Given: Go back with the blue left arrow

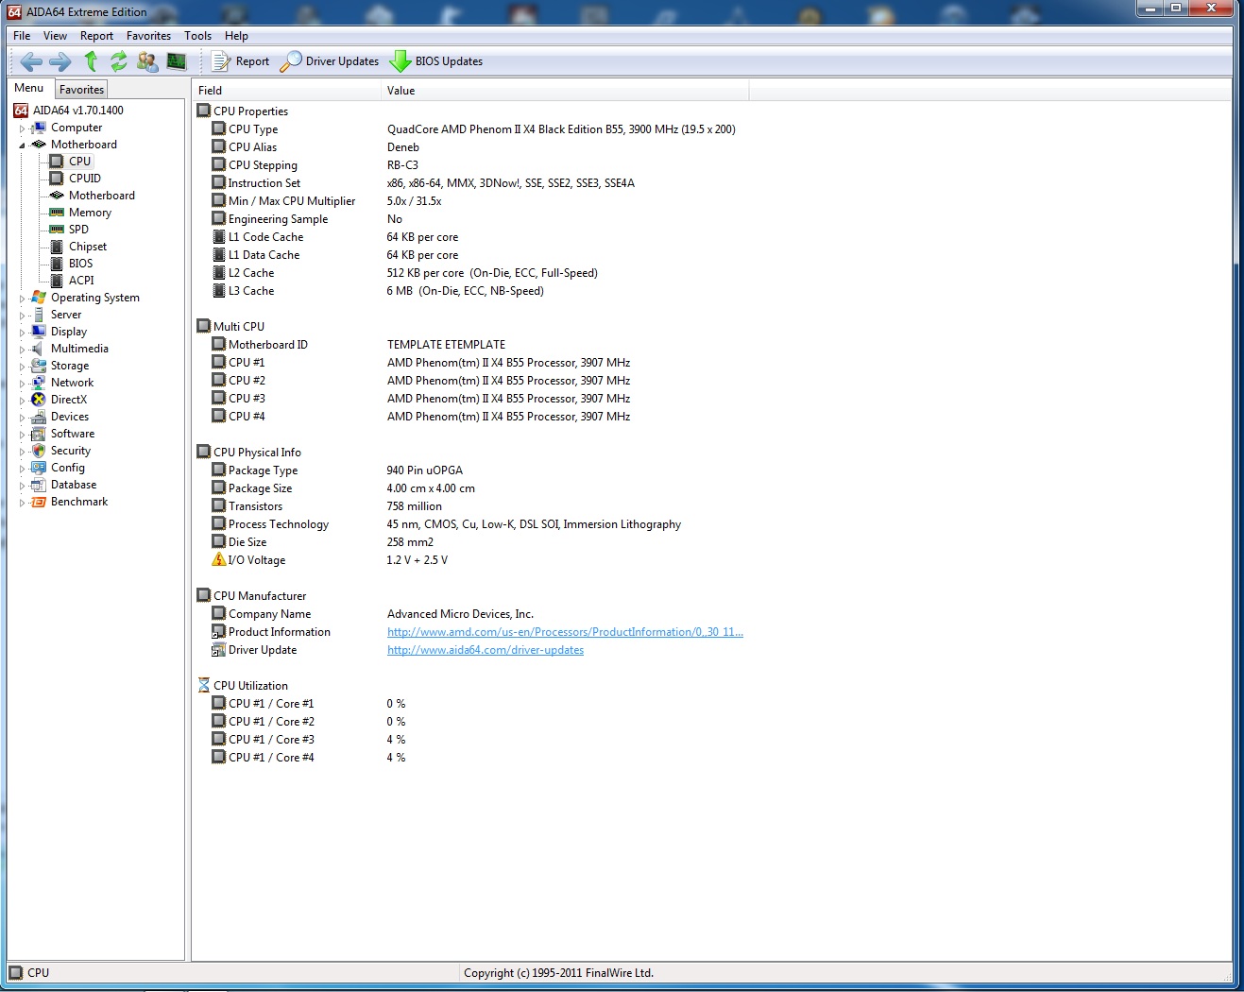Looking at the screenshot, I should (x=31, y=61).
